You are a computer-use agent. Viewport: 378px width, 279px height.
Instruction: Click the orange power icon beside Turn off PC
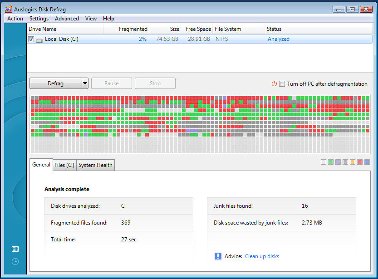[x=274, y=84]
